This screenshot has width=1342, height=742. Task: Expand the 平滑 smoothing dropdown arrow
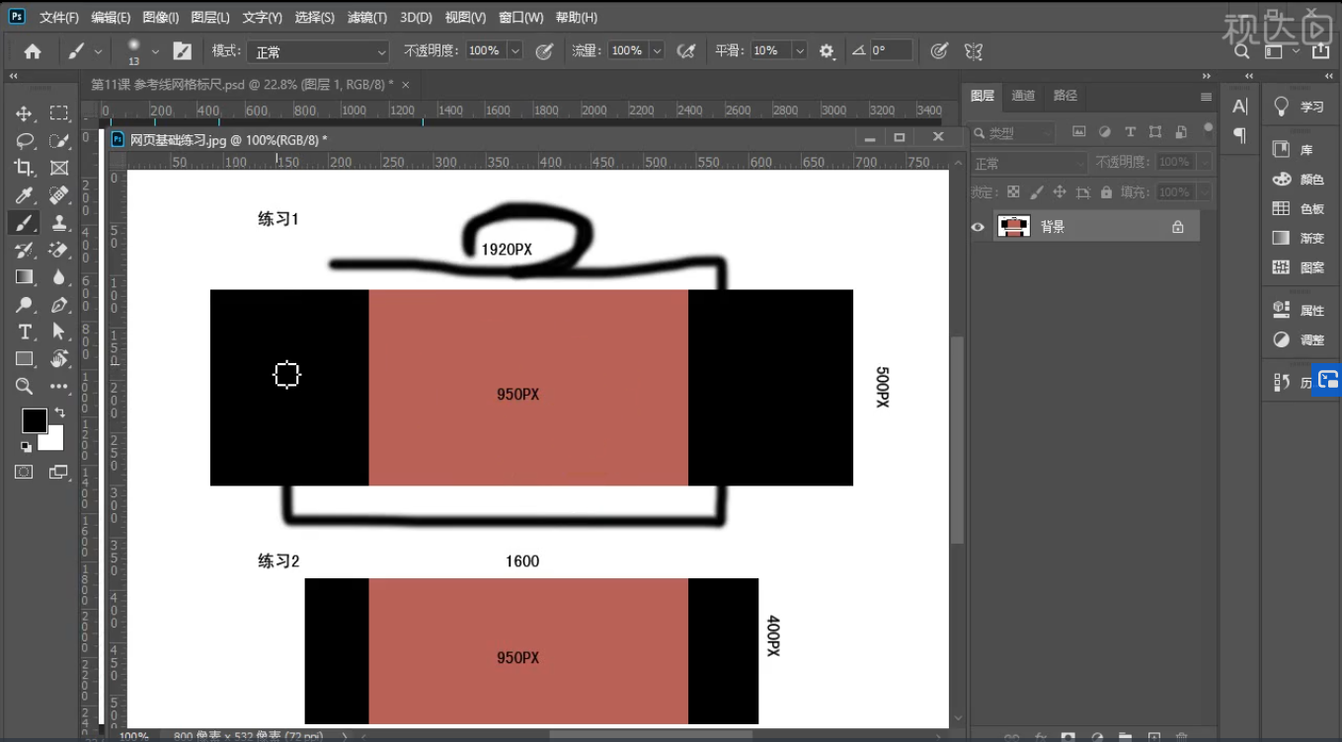800,51
